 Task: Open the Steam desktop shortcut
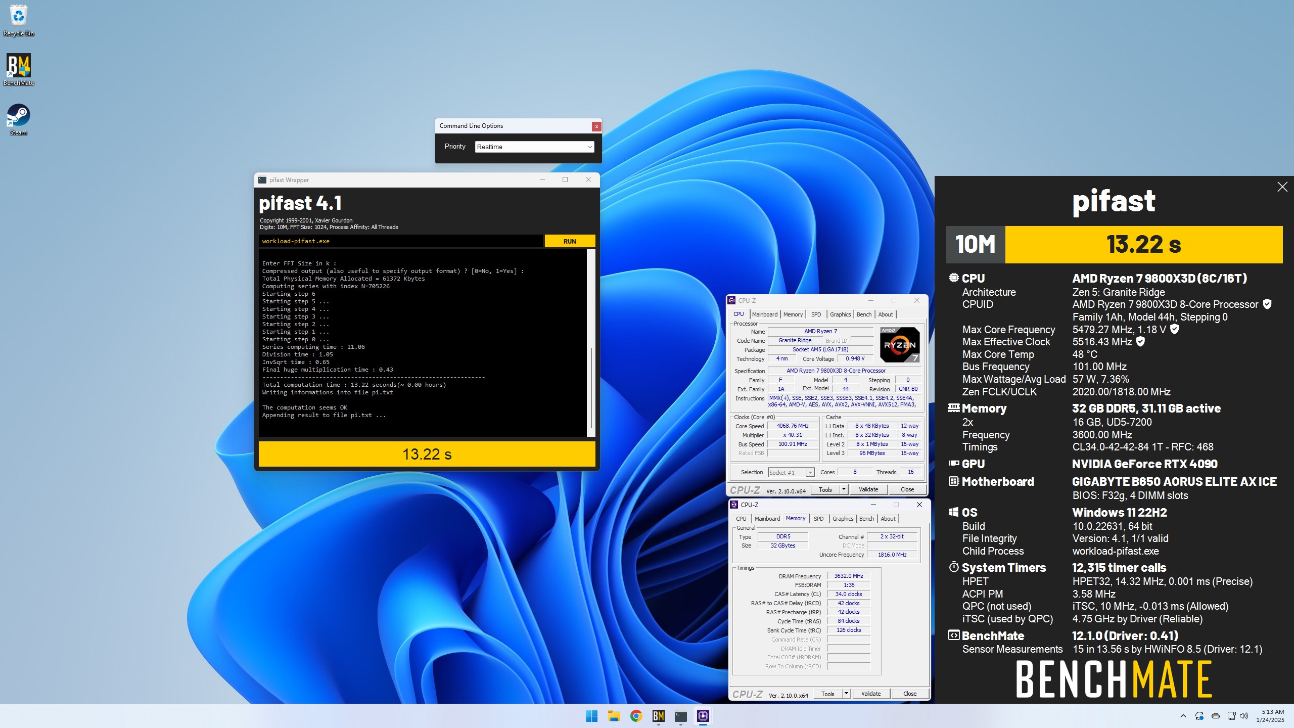19,119
